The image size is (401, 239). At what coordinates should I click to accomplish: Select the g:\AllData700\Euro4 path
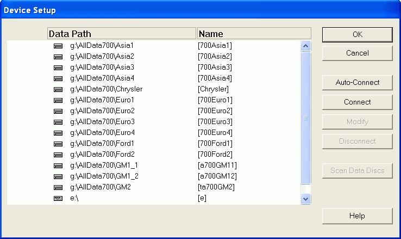pyautogui.click(x=102, y=133)
